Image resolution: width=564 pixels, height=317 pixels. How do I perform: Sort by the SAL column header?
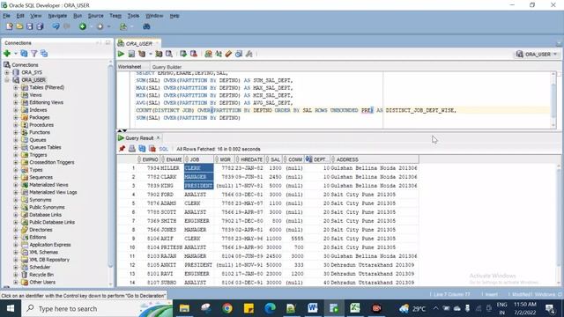tap(274, 159)
